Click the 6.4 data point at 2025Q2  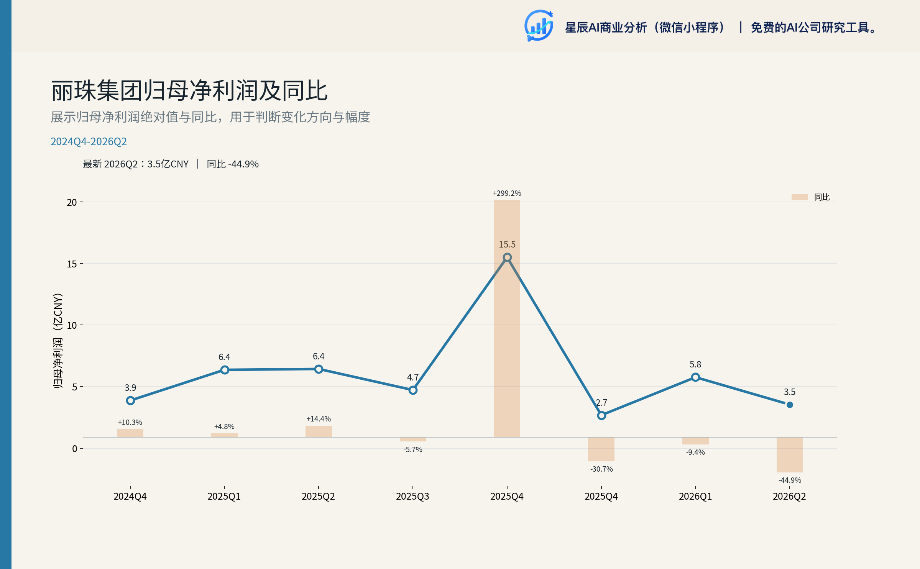[x=319, y=369]
